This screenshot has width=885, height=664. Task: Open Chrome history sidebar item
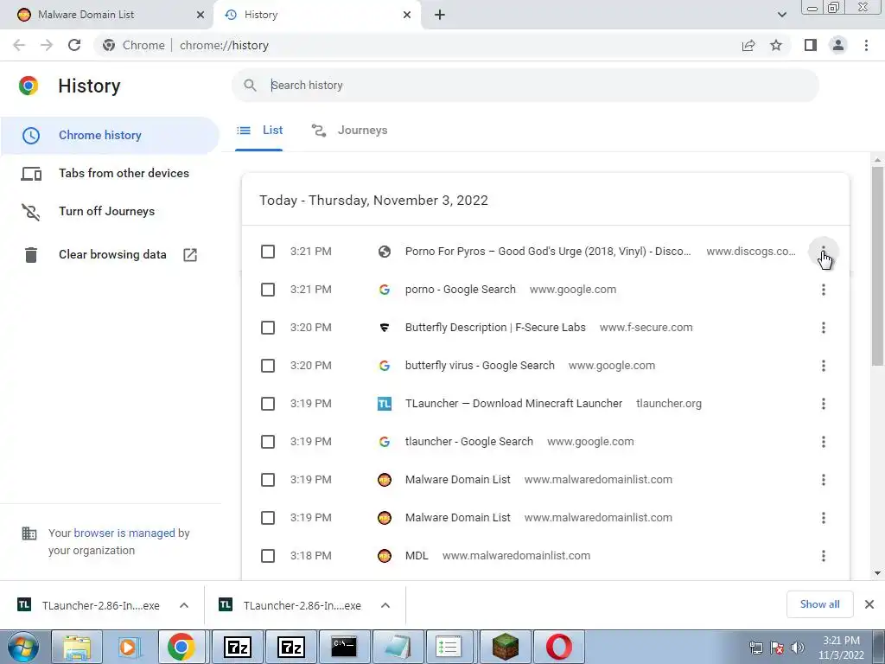110,136
